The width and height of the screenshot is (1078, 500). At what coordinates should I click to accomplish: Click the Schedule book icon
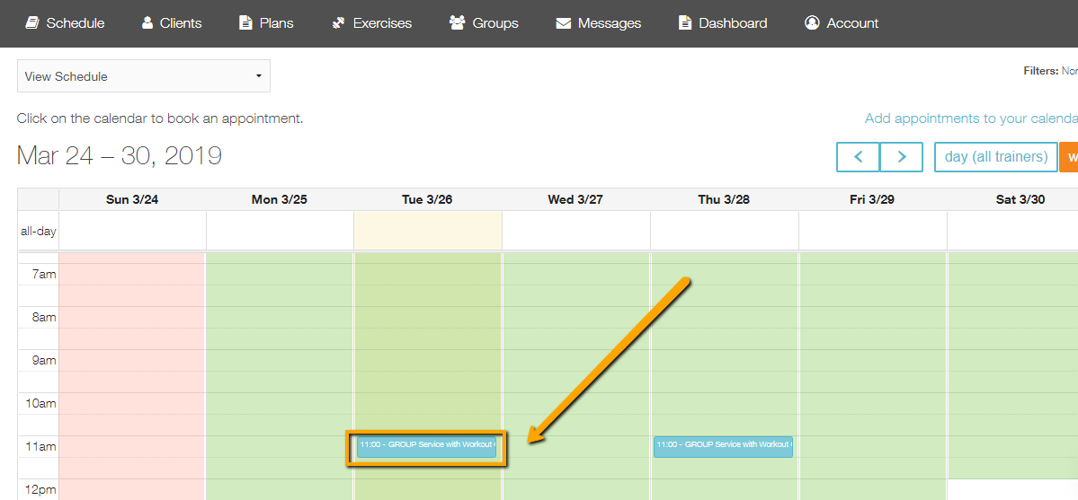[32, 23]
